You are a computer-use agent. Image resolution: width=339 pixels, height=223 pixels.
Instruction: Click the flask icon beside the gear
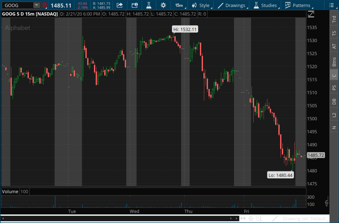tap(149, 5)
